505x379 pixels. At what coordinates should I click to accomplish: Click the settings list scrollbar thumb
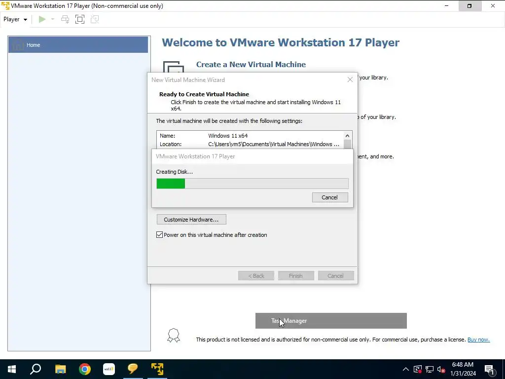pos(347,145)
